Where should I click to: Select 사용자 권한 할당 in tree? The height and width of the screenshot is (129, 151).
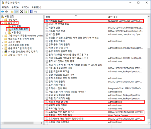[20, 29]
